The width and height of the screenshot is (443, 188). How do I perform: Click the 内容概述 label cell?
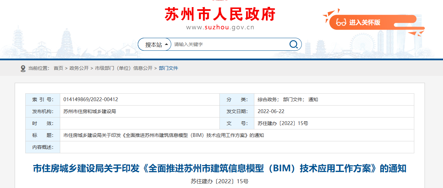pos(43,147)
